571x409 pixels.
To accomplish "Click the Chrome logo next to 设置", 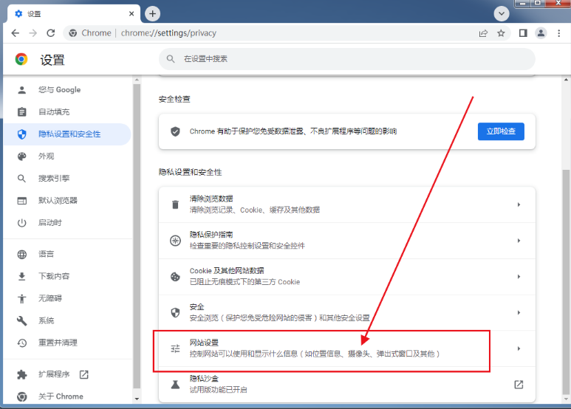I will (21, 59).
